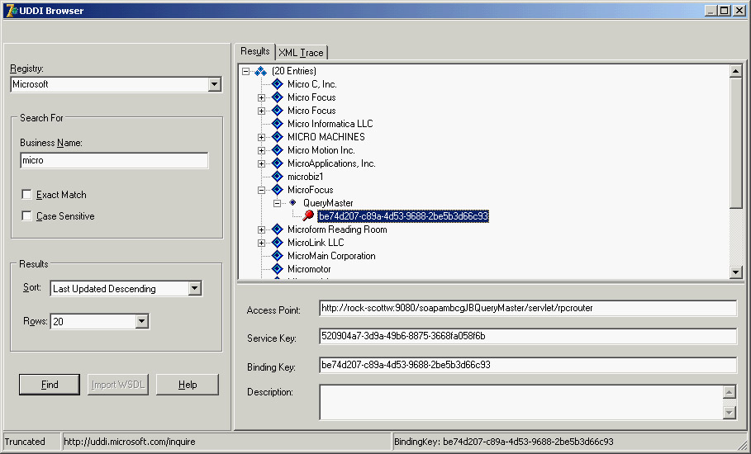Click the Micro C, Inc. business icon
The width and height of the screenshot is (751, 454).
pos(277,84)
